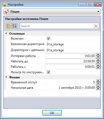Collapse the Основные section
The height and width of the screenshot is (119, 104).
coord(6,33)
